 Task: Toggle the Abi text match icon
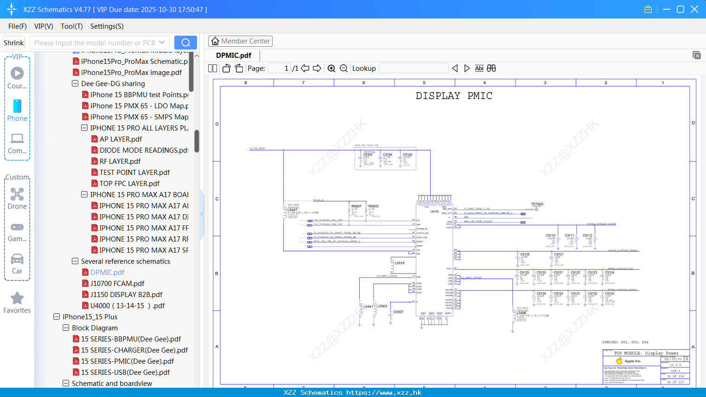click(x=479, y=68)
